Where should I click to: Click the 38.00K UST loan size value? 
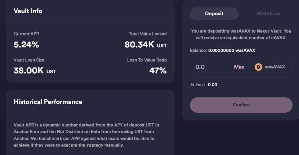coord(35,70)
